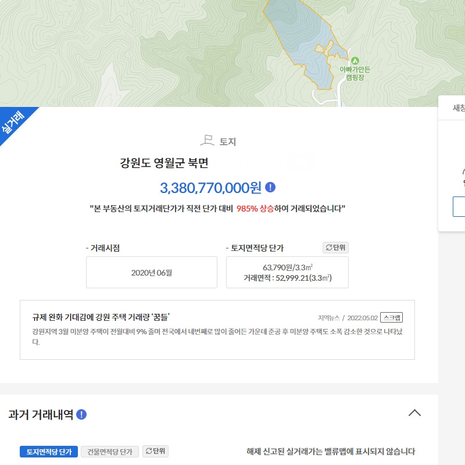Collapse the 과거 거래내역 section
The image size is (465, 465).
415,412
